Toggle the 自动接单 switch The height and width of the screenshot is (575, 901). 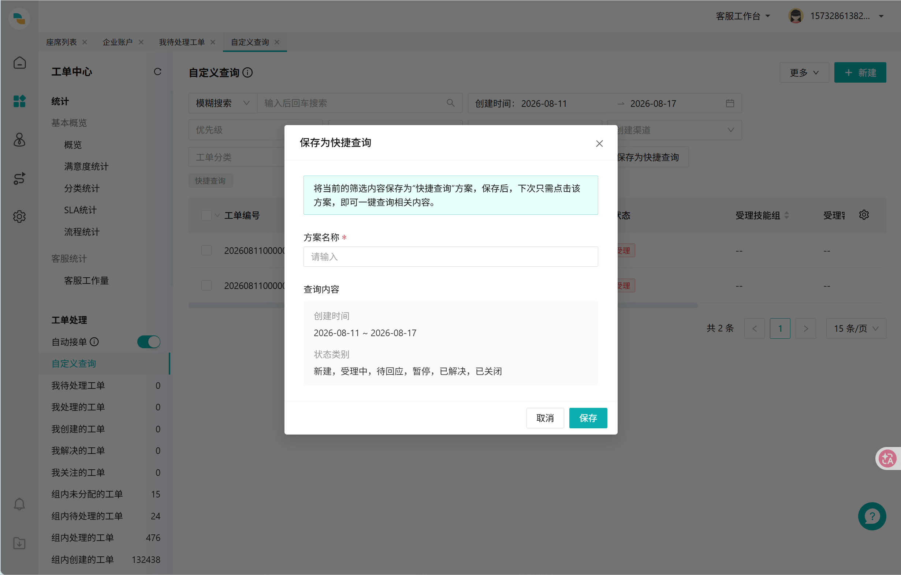[149, 342]
